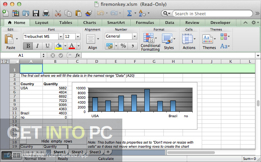Viewport: 261px width, 162px height.
Task: Open the Developer ribbon tab
Action: [220, 23]
